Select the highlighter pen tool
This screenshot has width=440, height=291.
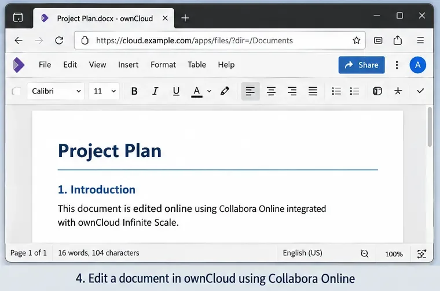pyautogui.click(x=225, y=91)
